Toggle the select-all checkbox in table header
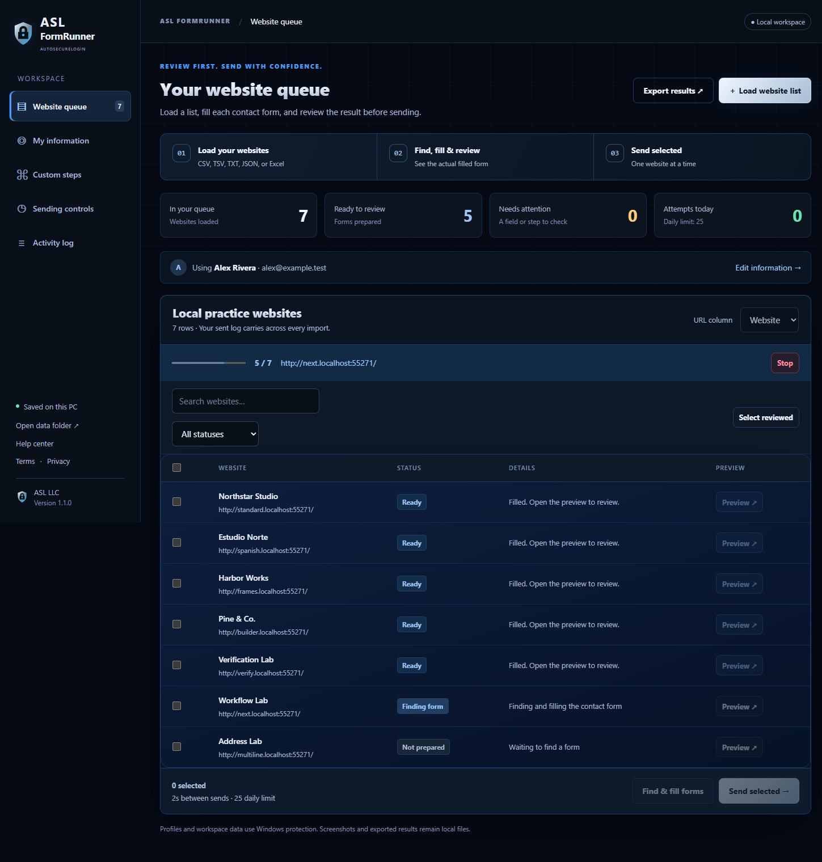The image size is (822, 862). tap(177, 468)
